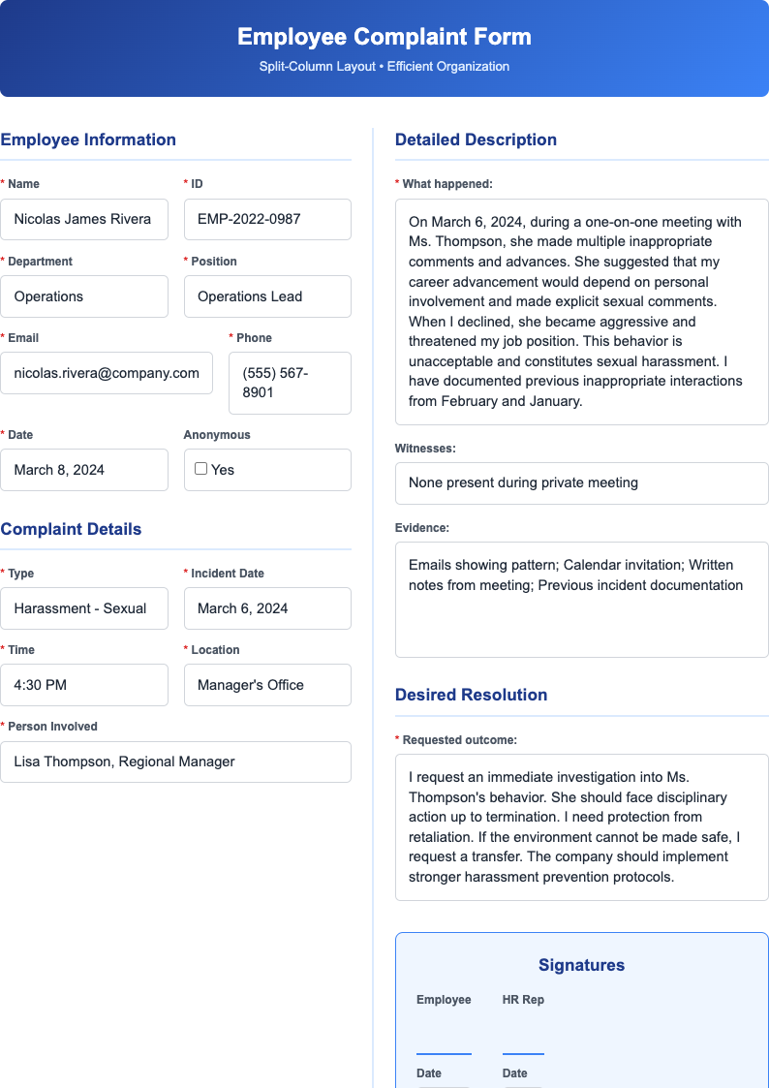
Task: Click the Employee Complaint Form header
Action: click(x=384, y=37)
